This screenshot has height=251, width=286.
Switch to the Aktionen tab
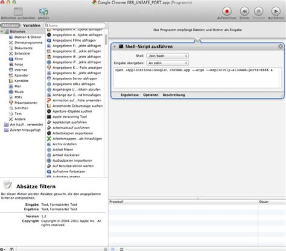coord(10,25)
